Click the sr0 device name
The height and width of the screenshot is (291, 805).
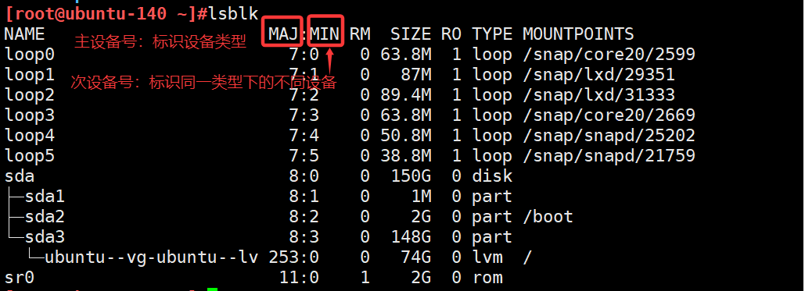tap(20, 277)
